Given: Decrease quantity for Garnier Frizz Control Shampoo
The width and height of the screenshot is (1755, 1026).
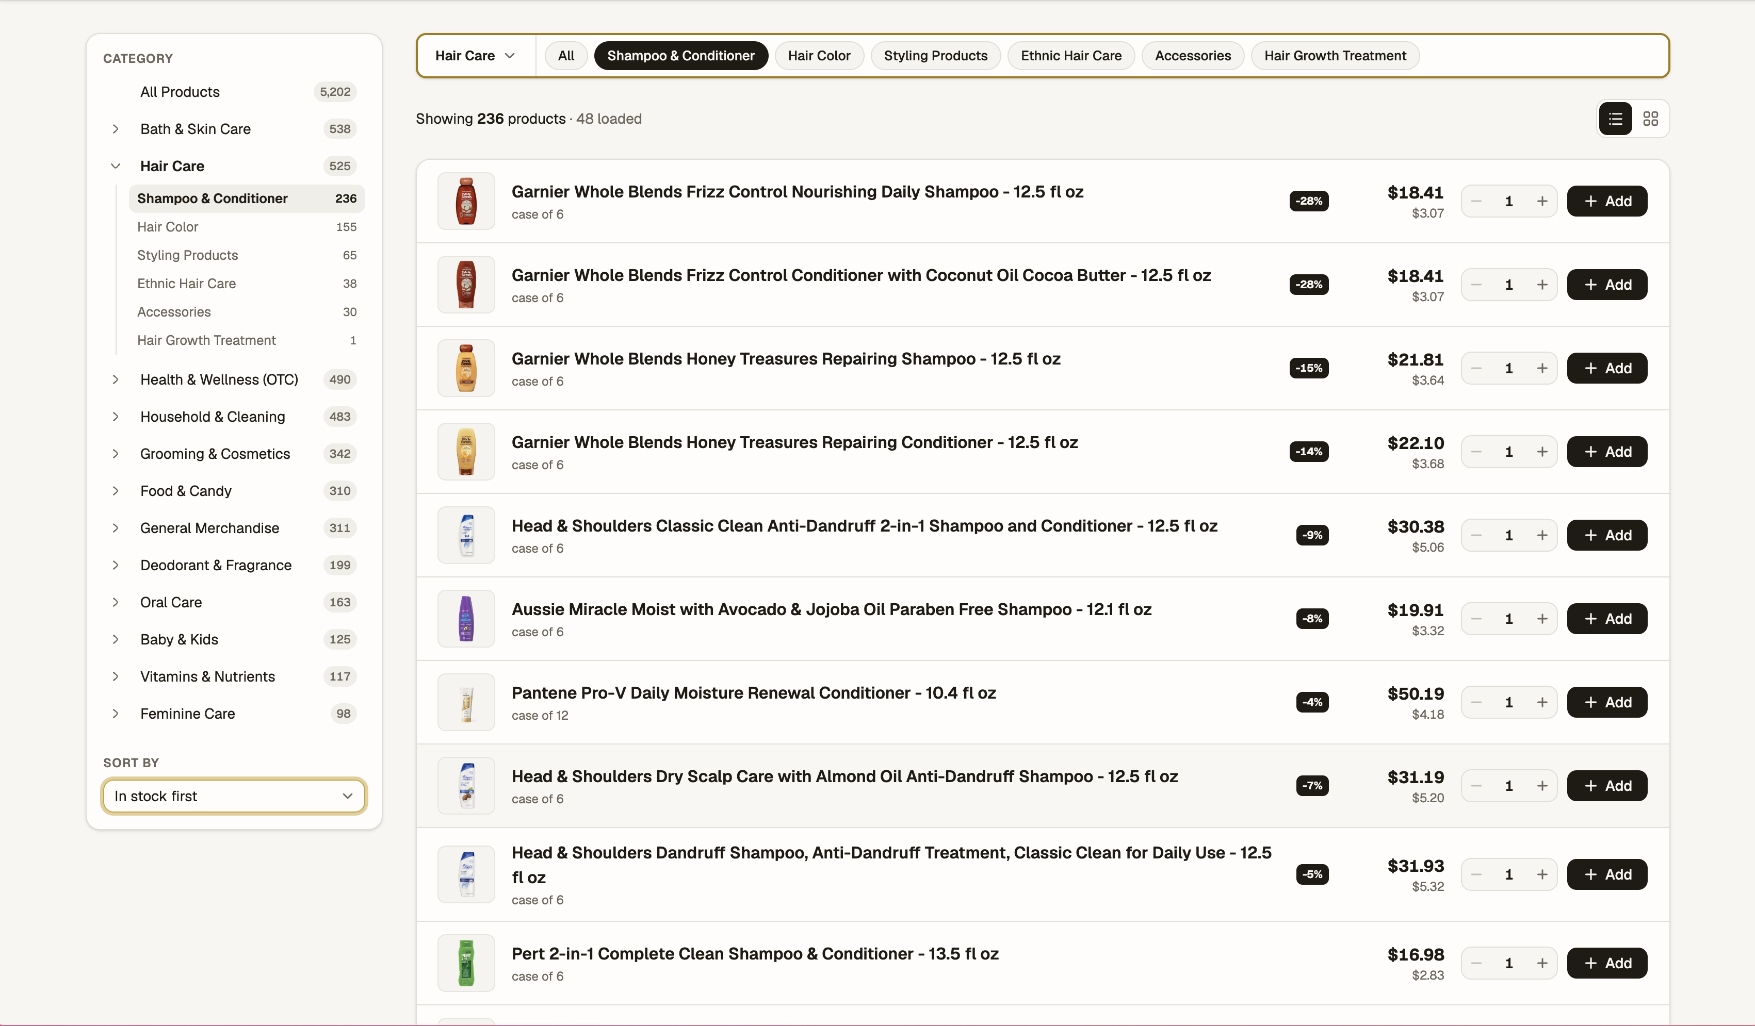Looking at the screenshot, I should (x=1476, y=201).
